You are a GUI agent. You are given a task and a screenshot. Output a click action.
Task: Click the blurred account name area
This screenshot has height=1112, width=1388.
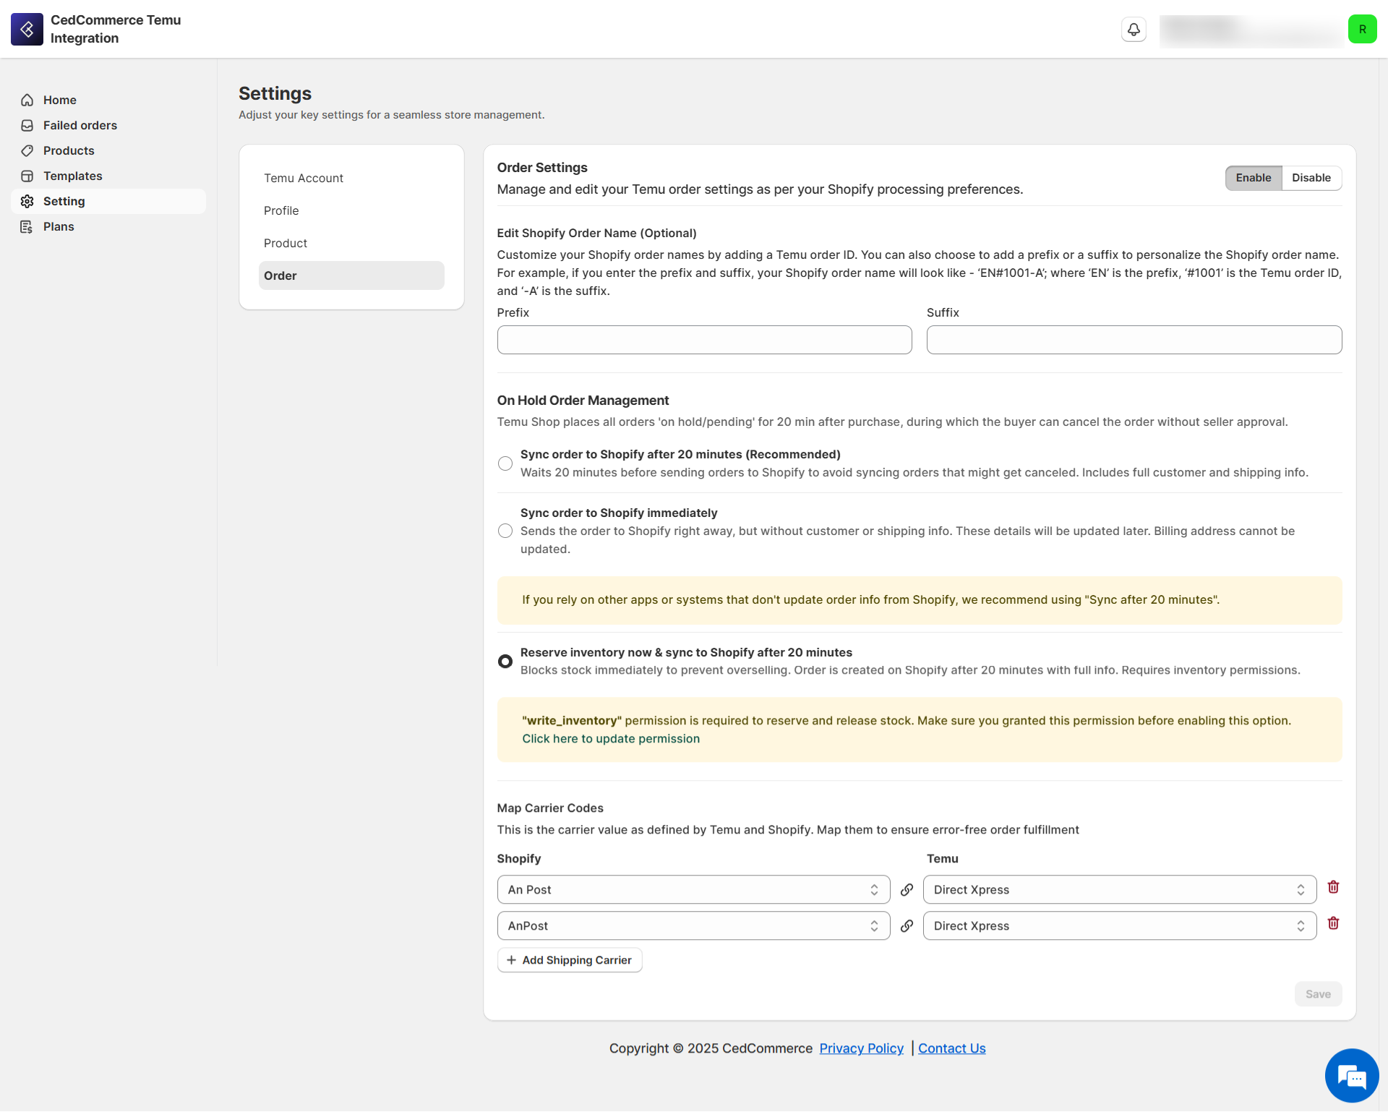[1251, 30]
